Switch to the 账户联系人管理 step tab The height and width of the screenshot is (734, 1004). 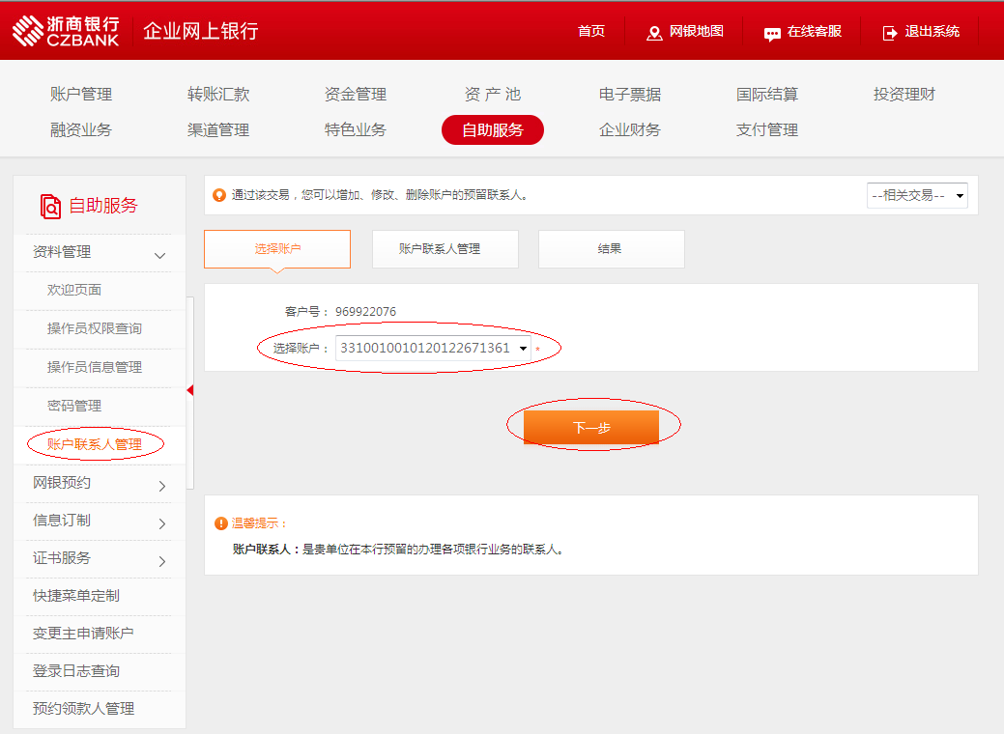pyautogui.click(x=445, y=249)
